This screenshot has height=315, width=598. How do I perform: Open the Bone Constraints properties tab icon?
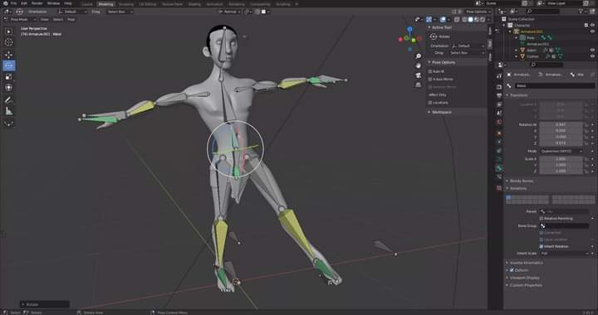tap(499, 177)
